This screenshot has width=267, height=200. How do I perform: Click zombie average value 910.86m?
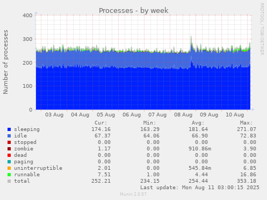[x=200, y=149]
